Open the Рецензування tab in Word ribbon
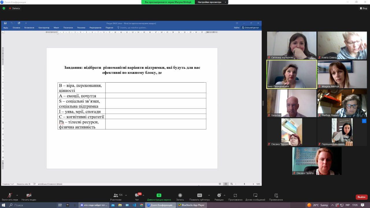The width and height of the screenshot is (370, 208). tap(95, 28)
